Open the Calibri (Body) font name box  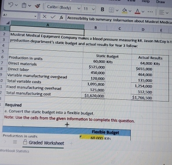point(63,7)
